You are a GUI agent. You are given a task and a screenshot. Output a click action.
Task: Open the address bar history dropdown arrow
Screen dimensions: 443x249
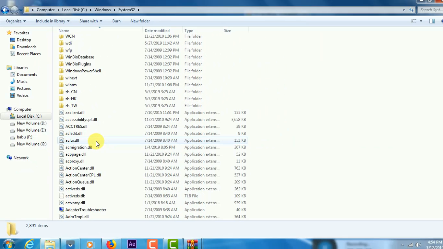404,10
